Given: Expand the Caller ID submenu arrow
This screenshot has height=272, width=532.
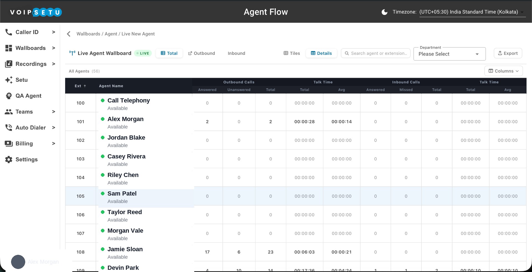Looking at the screenshot, I should coord(53,32).
